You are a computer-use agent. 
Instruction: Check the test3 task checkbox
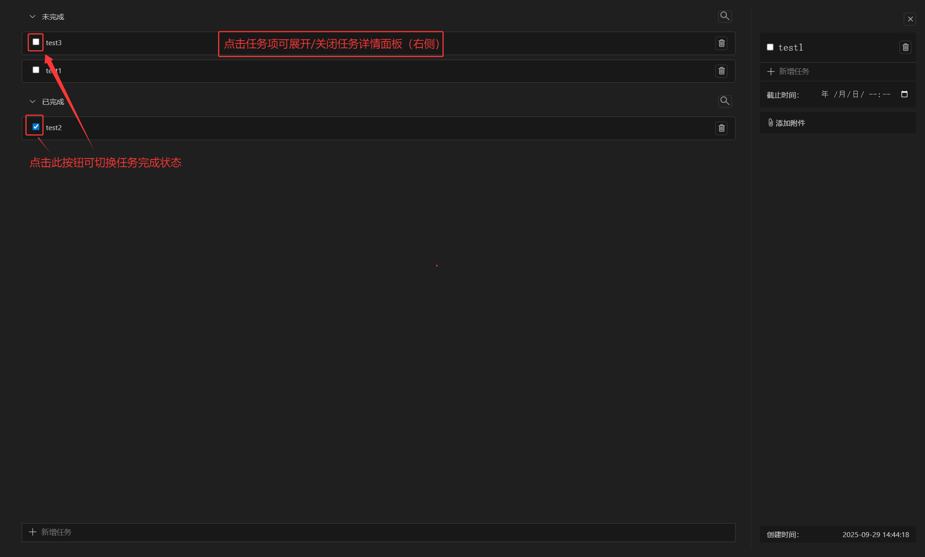36,42
